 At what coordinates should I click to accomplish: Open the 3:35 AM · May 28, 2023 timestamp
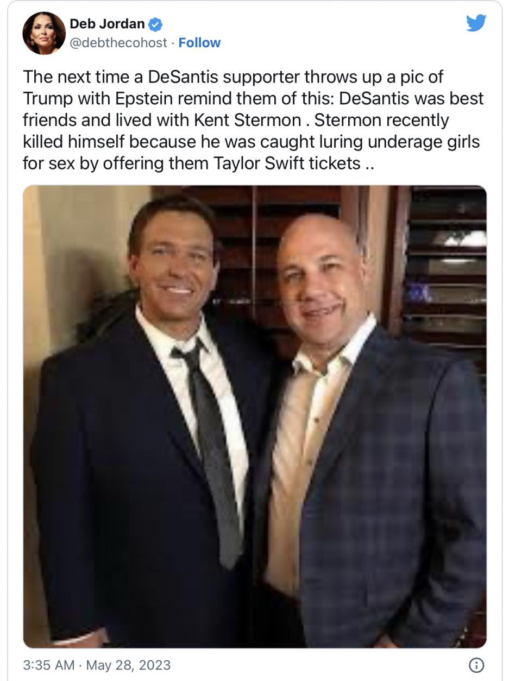(x=97, y=665)
